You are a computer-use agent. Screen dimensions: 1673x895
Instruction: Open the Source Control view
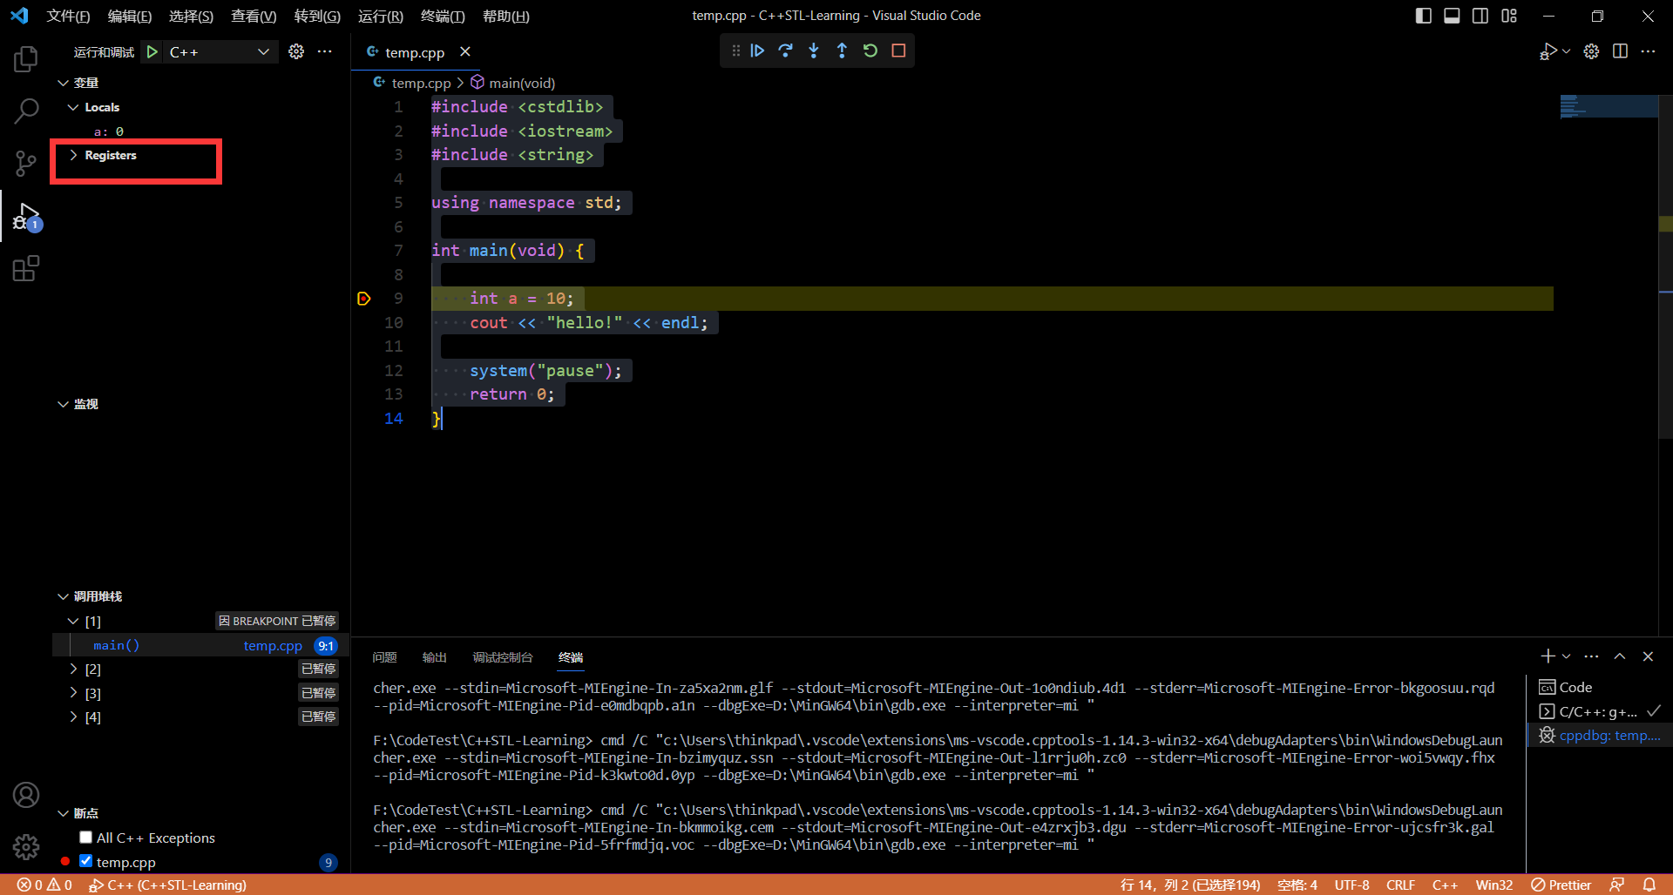25,164
